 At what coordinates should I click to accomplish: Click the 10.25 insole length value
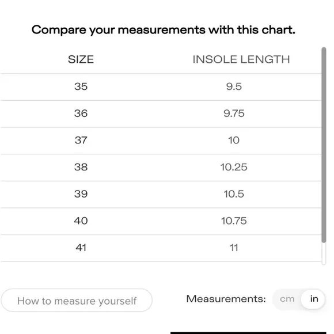(x=234, y=167)
